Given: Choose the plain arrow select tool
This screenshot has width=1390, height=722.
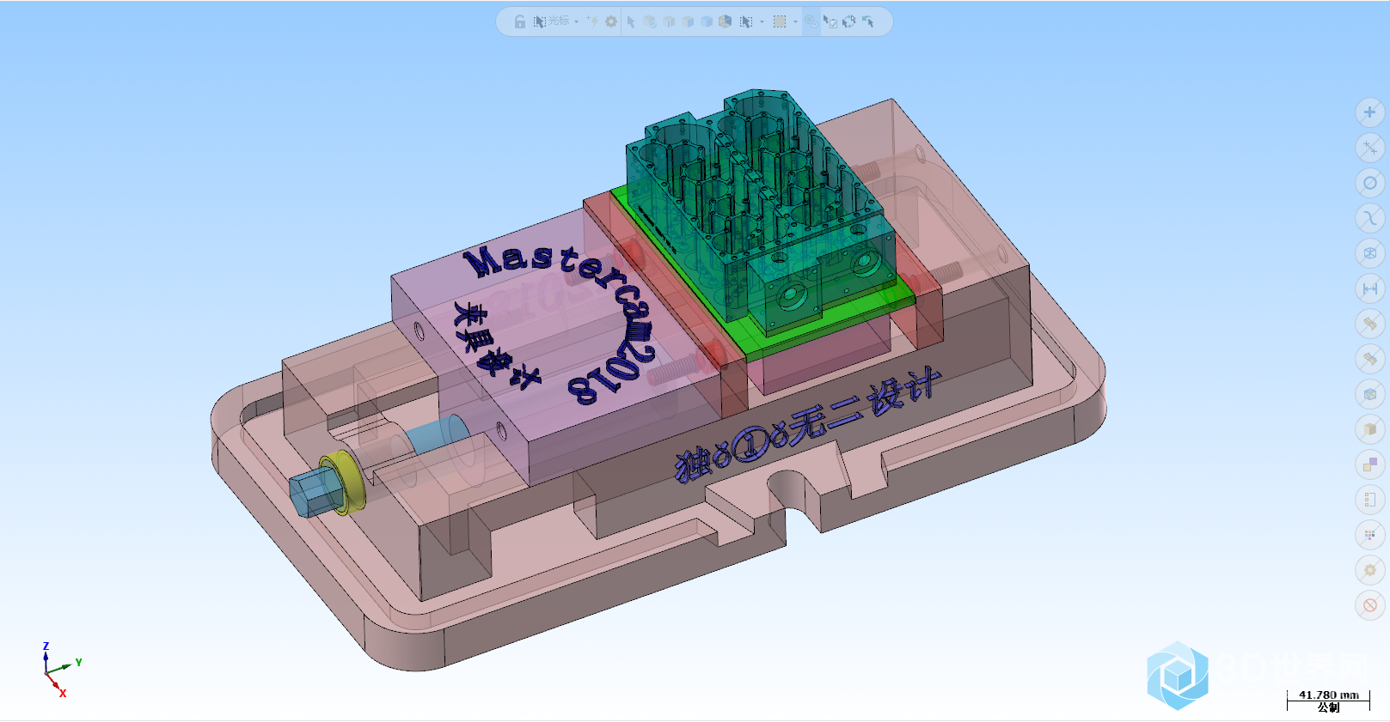Looking at the screenshot, I should pyautogui.click(x=631, y=21).
